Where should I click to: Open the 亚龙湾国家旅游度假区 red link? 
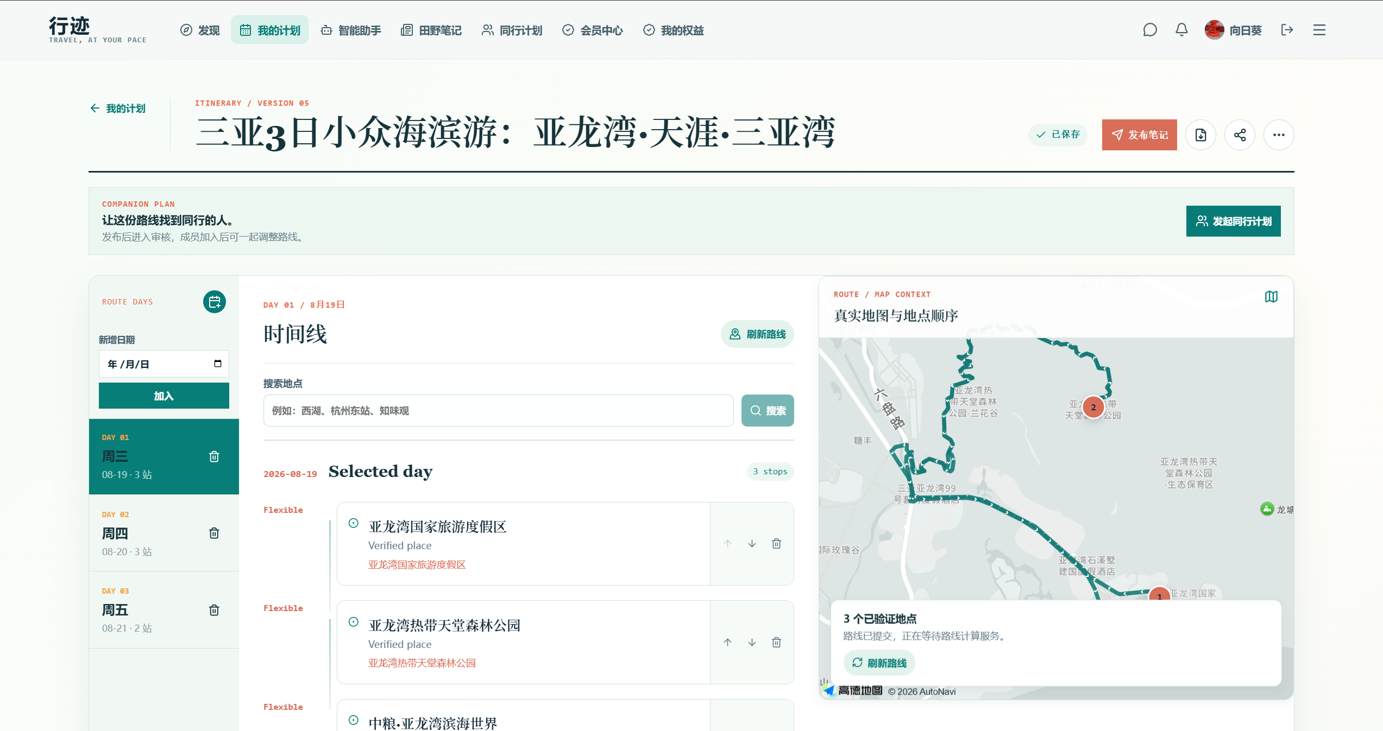(x=417, y=564)
